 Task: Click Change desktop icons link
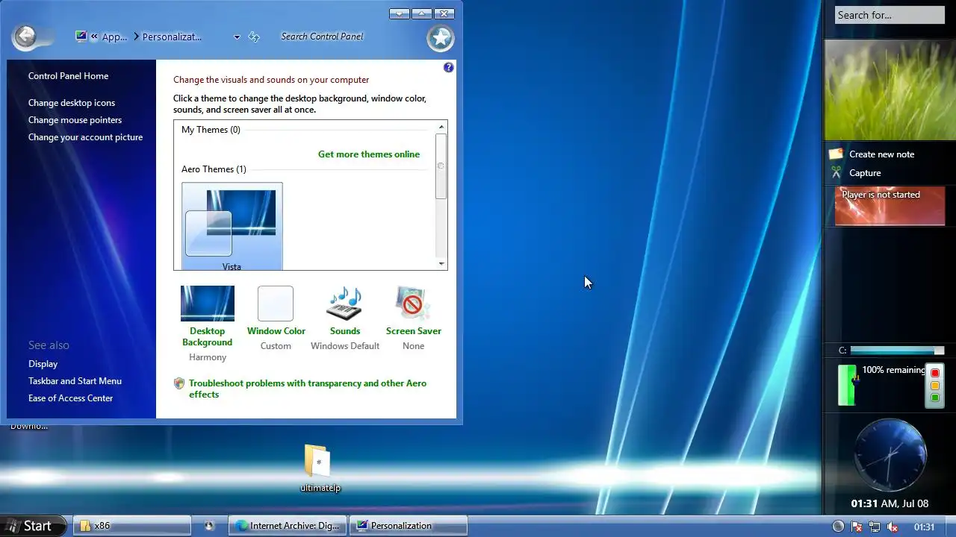click(x=72, y=103)
